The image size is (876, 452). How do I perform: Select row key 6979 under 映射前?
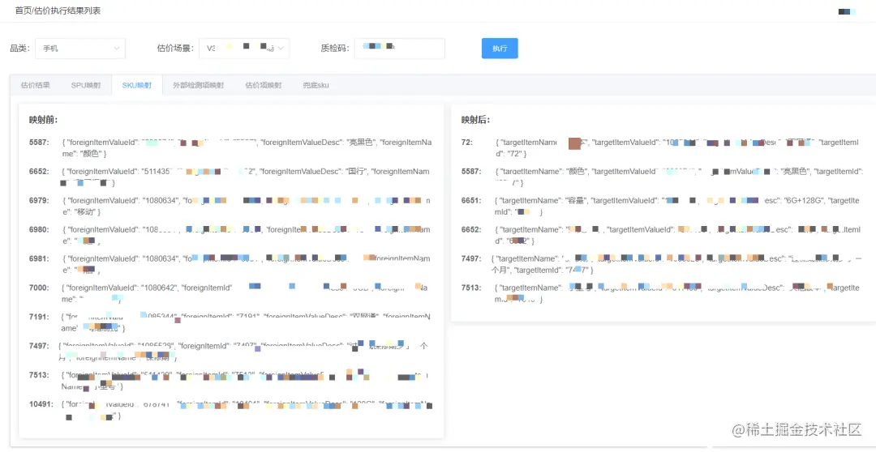(39, 200)
